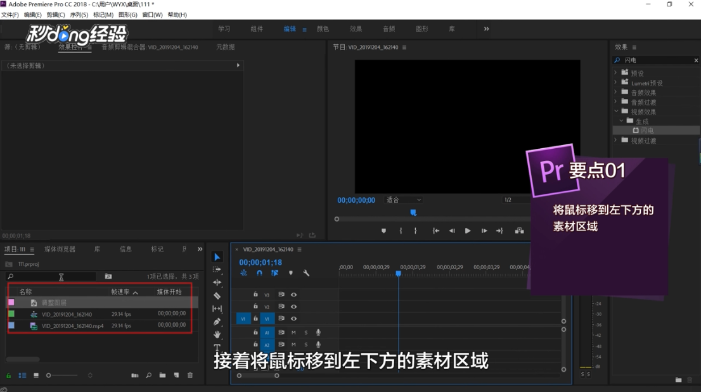Expand the 视频过渡 folder
The width and height of the screenshot is (701, 392).
coord(615,140)
